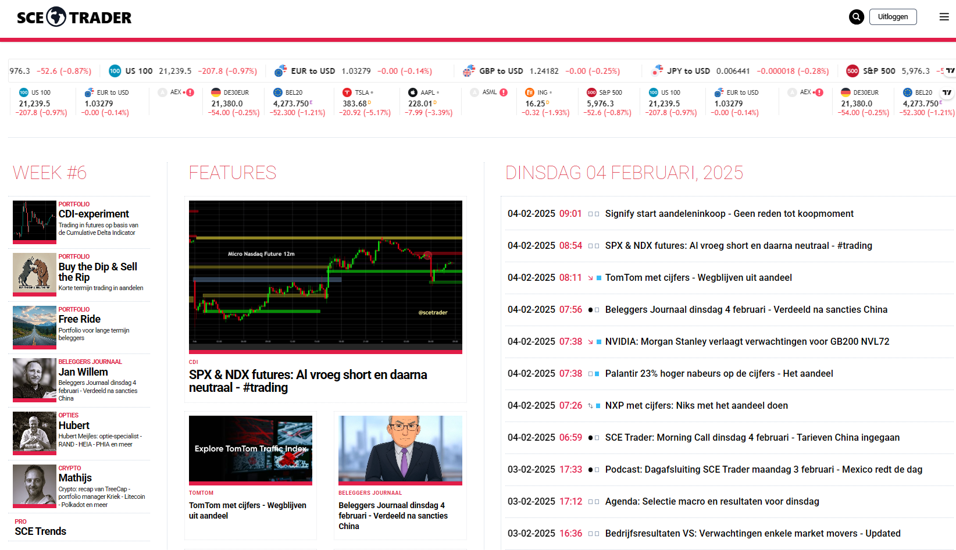Click the TOMTOM category label
956x550 pixels.
(x=201, y=493)
